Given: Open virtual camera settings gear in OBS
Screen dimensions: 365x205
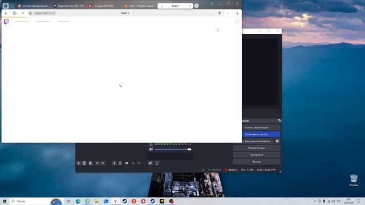Looking at the screenshot, I should [x=277, y=141].
